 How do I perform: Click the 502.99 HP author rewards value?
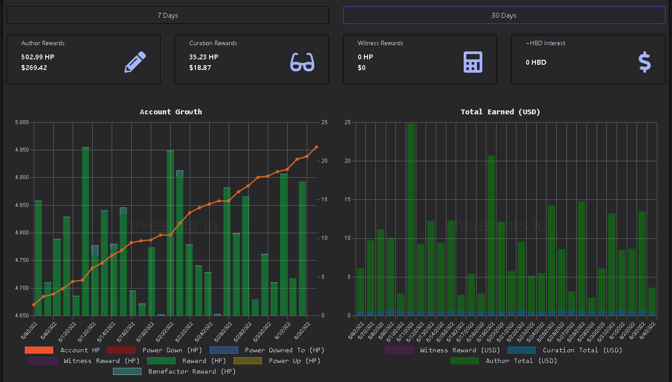click(38, 57)
